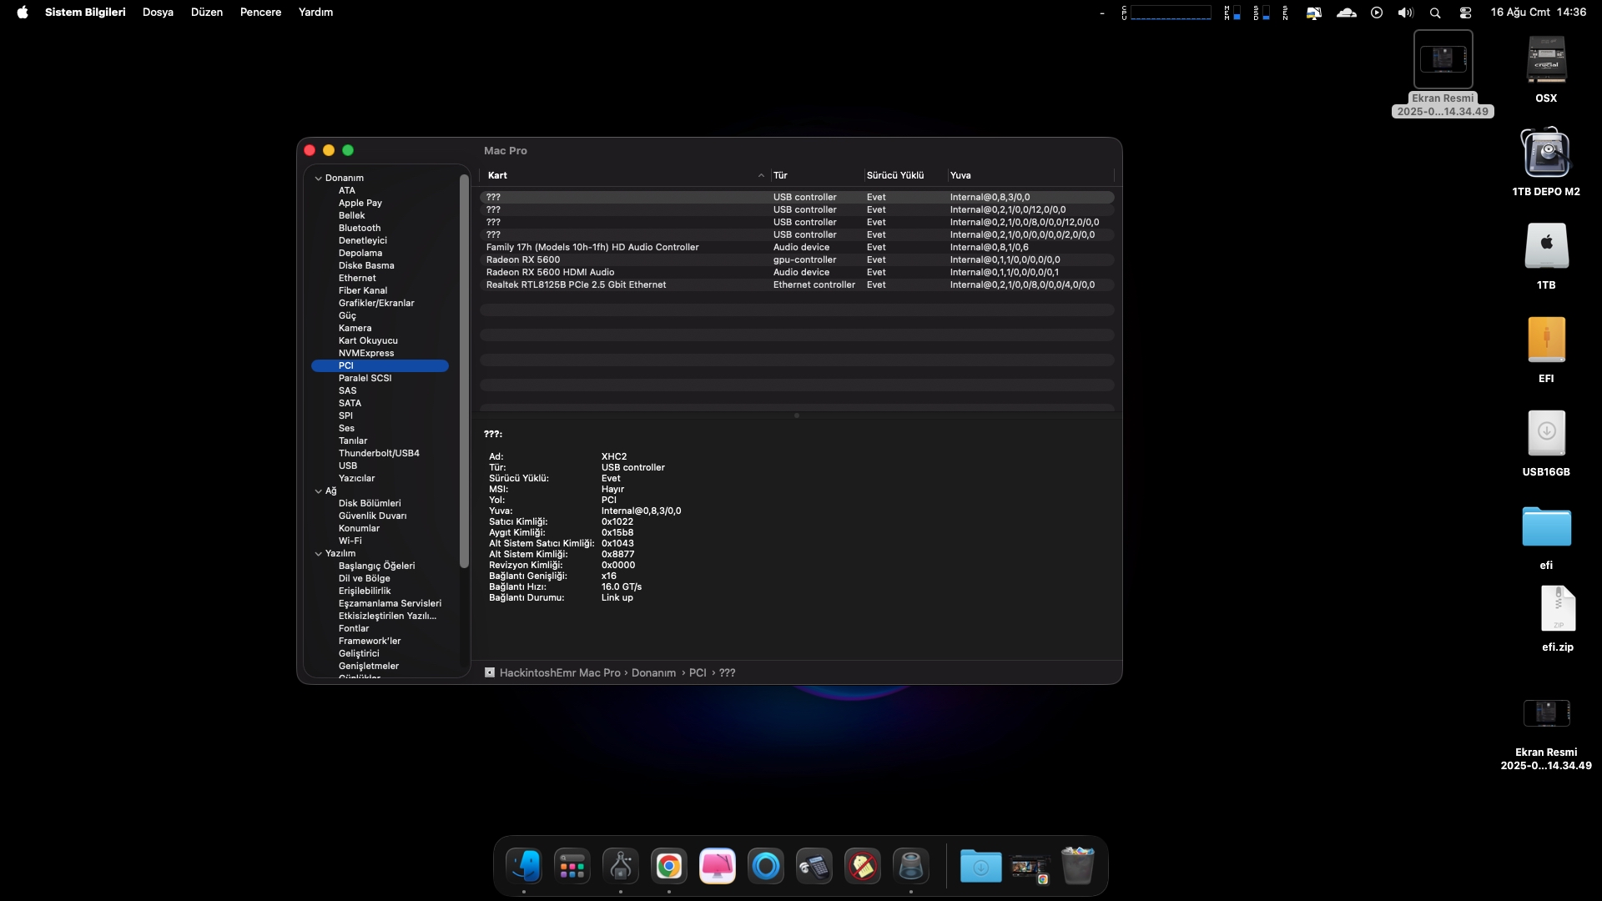Screen dimensions: 1602x901
Task: Open Control Center toggle icon
Action: point(1465,13)
